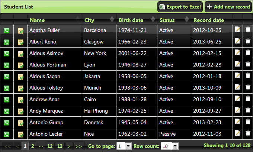Image resolution: width=253 pixels, height=152 pixels.
Task: Select the Aldous Asimov name cell
Action: (x=55, y=53)
